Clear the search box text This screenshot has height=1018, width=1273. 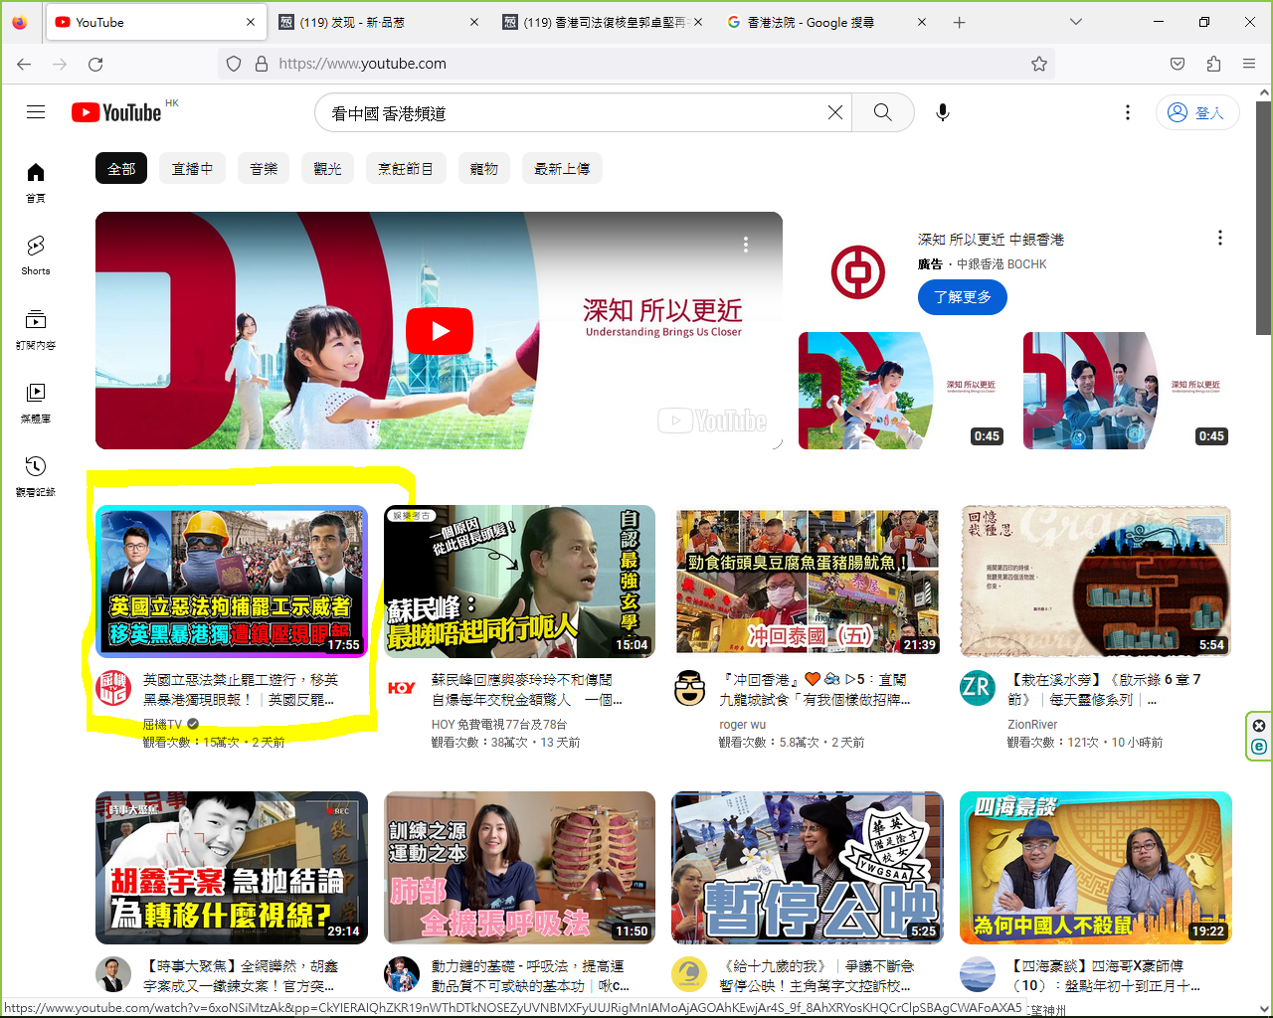(x=835, y=112)
